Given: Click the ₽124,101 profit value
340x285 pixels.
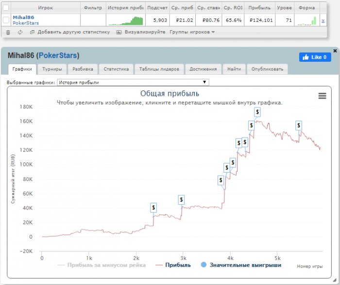Looking at the screenshot, I should click(x=261, y=20).
